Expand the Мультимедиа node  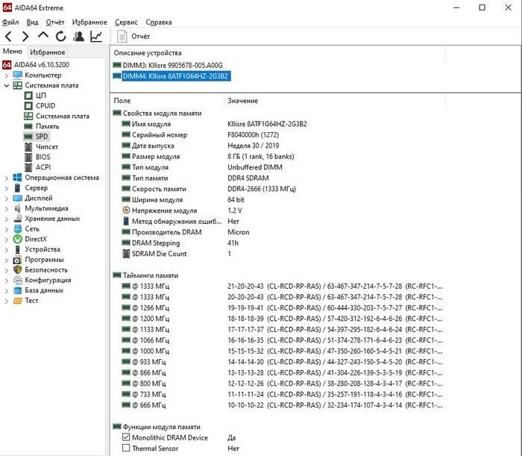pyautogui.click(x=6, y=209)
